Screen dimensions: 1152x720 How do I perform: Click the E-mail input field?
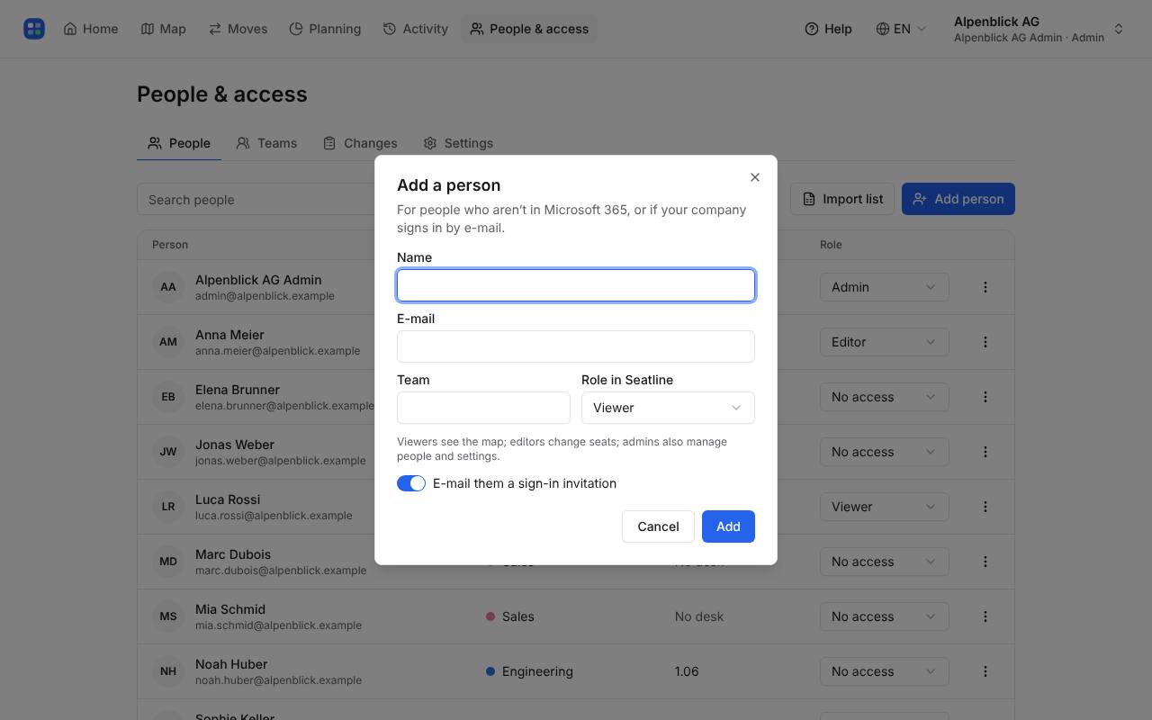point(576,346)
